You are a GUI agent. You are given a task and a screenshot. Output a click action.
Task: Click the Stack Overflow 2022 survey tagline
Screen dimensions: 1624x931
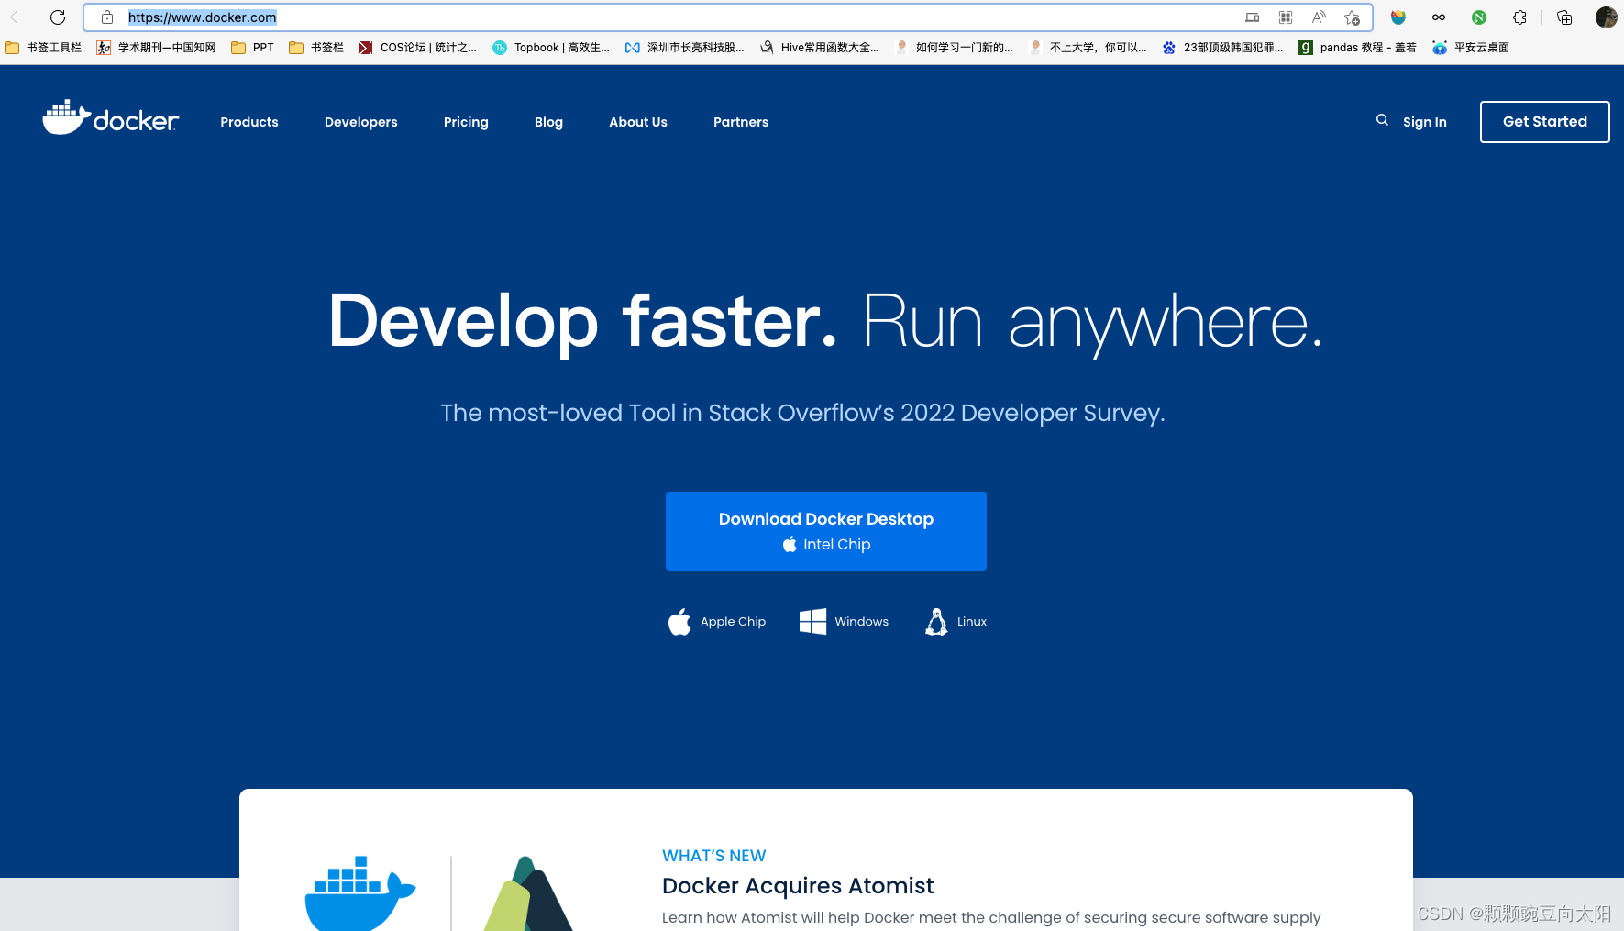pos(802,413)
